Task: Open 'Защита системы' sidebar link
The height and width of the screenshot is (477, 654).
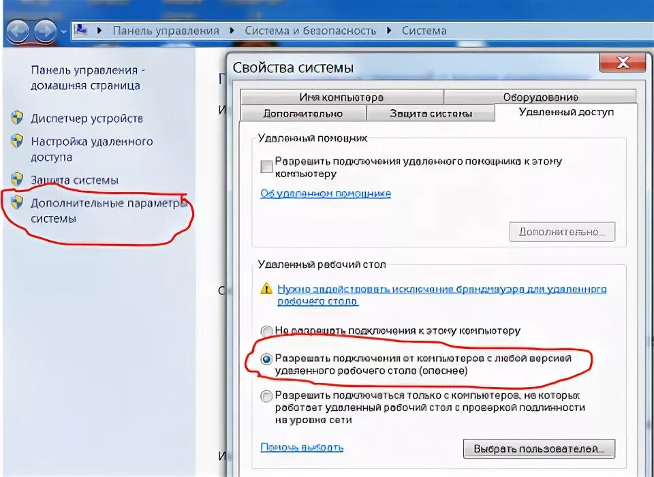Action: tap(74, 181)
